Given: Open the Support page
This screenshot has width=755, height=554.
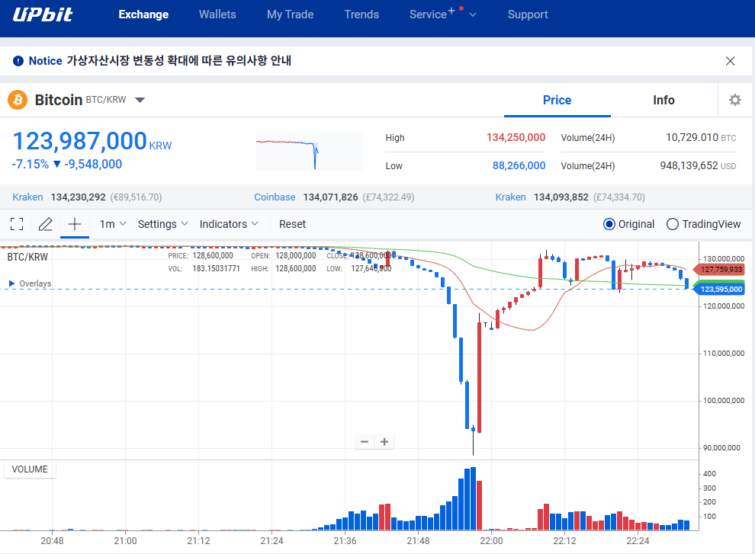Looking at the screenshot, I should point(528,14).
